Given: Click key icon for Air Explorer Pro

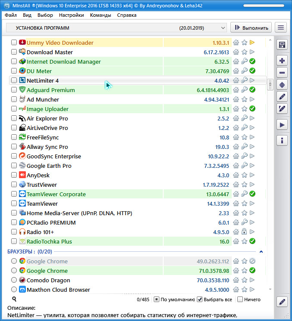Looking at the screenshot, I should tap(244, 118).
